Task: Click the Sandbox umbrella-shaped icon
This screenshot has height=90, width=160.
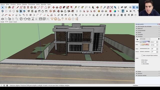Action: (x=2, y=19)
